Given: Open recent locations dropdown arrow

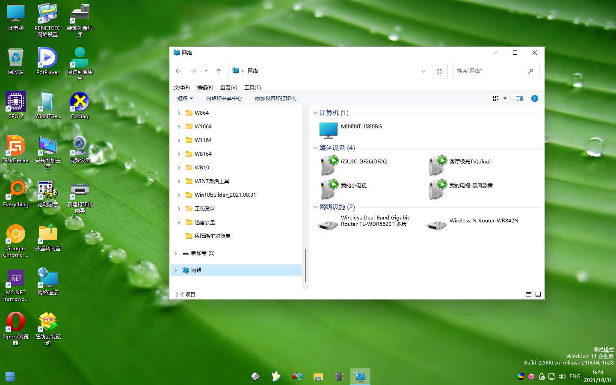Looking at the screenshot, I should coord(206,71).
